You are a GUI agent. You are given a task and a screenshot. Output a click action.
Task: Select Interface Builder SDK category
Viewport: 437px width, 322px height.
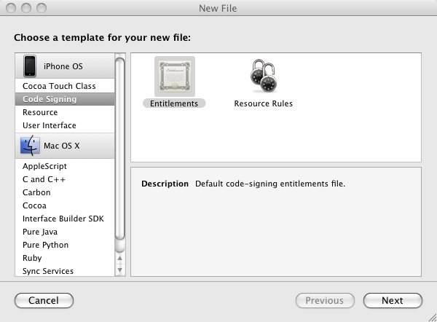click(x=62, y=219)
